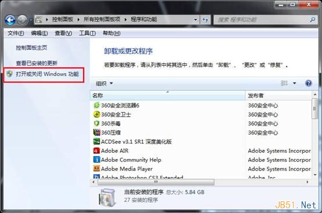Refresh the address bar location
322x213 pixels.
[x=205, y=20]
